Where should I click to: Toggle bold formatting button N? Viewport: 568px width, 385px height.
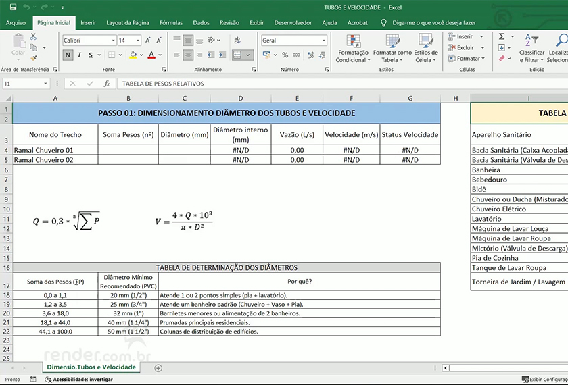[68, 55]
